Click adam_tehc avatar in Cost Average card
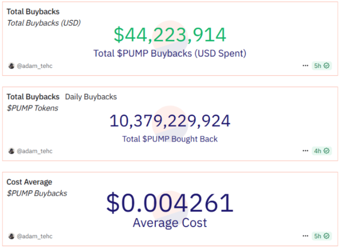The image size is (345, 247). point(11,236)
